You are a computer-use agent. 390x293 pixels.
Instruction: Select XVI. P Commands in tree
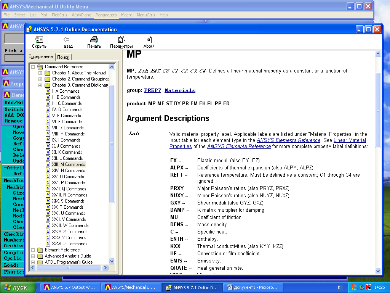pos(68,183)
